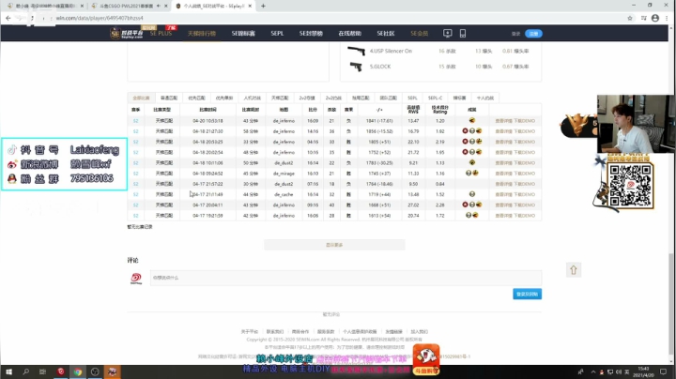
Task: Click the mobile phone app icon
Action: 463,33
